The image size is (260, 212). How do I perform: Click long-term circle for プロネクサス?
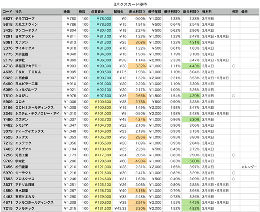(234, 179)
